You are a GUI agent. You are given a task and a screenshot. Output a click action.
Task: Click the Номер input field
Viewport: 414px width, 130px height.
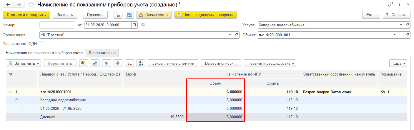coord(57,25)
